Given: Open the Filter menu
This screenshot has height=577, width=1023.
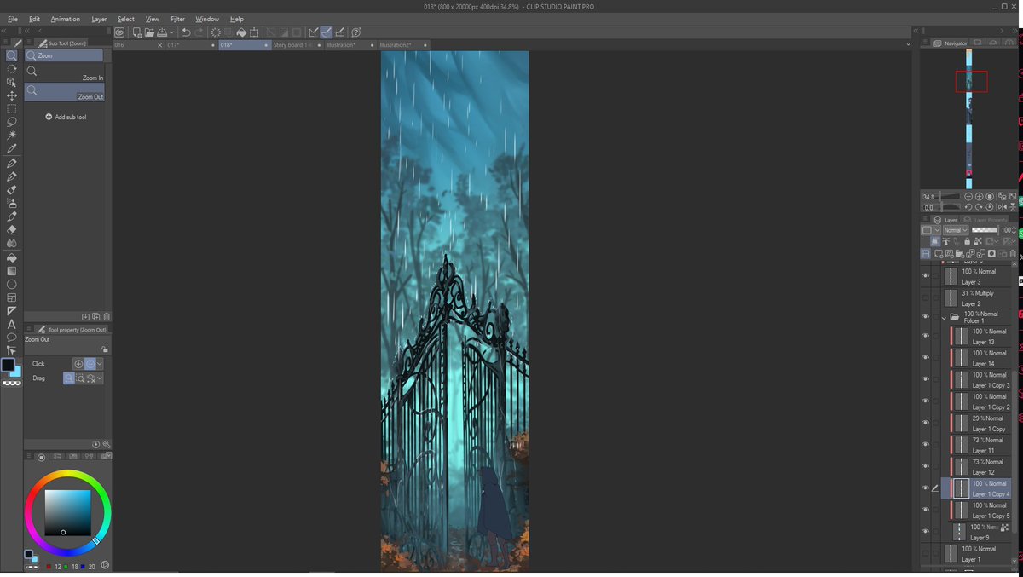Looking at the screenshot, I should pos(177,19).
